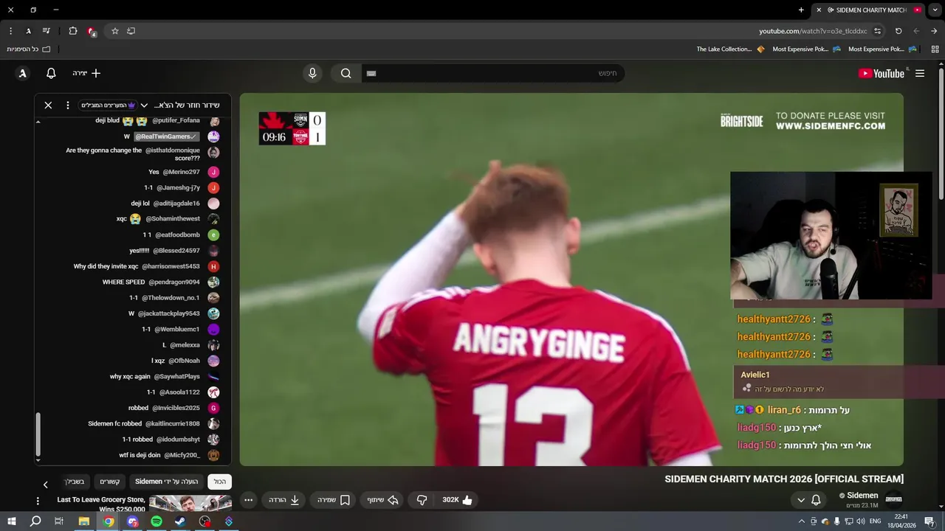
Task: Open the all bookmarks folder (כל הסימניות)
Action: pos(29,49)
